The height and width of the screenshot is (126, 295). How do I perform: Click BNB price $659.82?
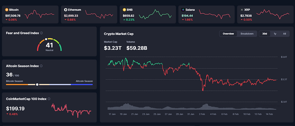coord(129,16)
